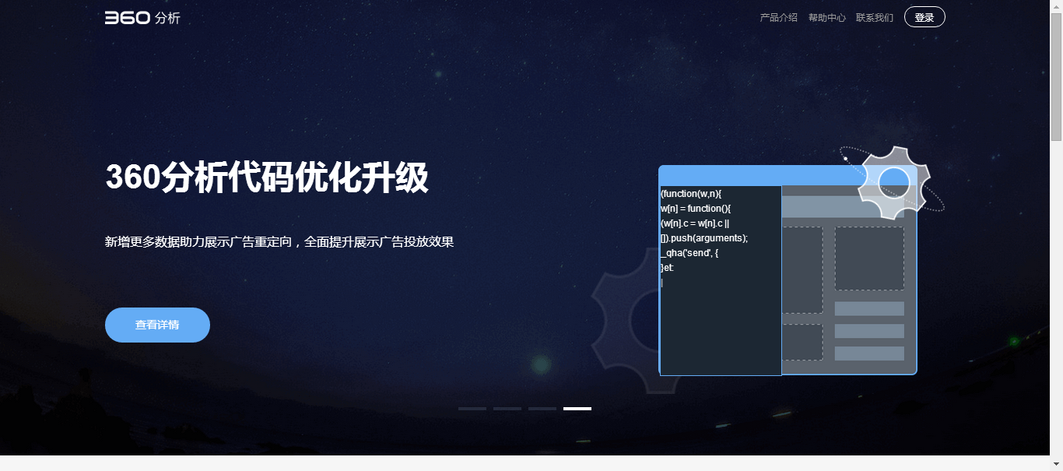Click the scrollbar up arrow
Viewport: 1063px width, 471px height.
point(1056,6)
